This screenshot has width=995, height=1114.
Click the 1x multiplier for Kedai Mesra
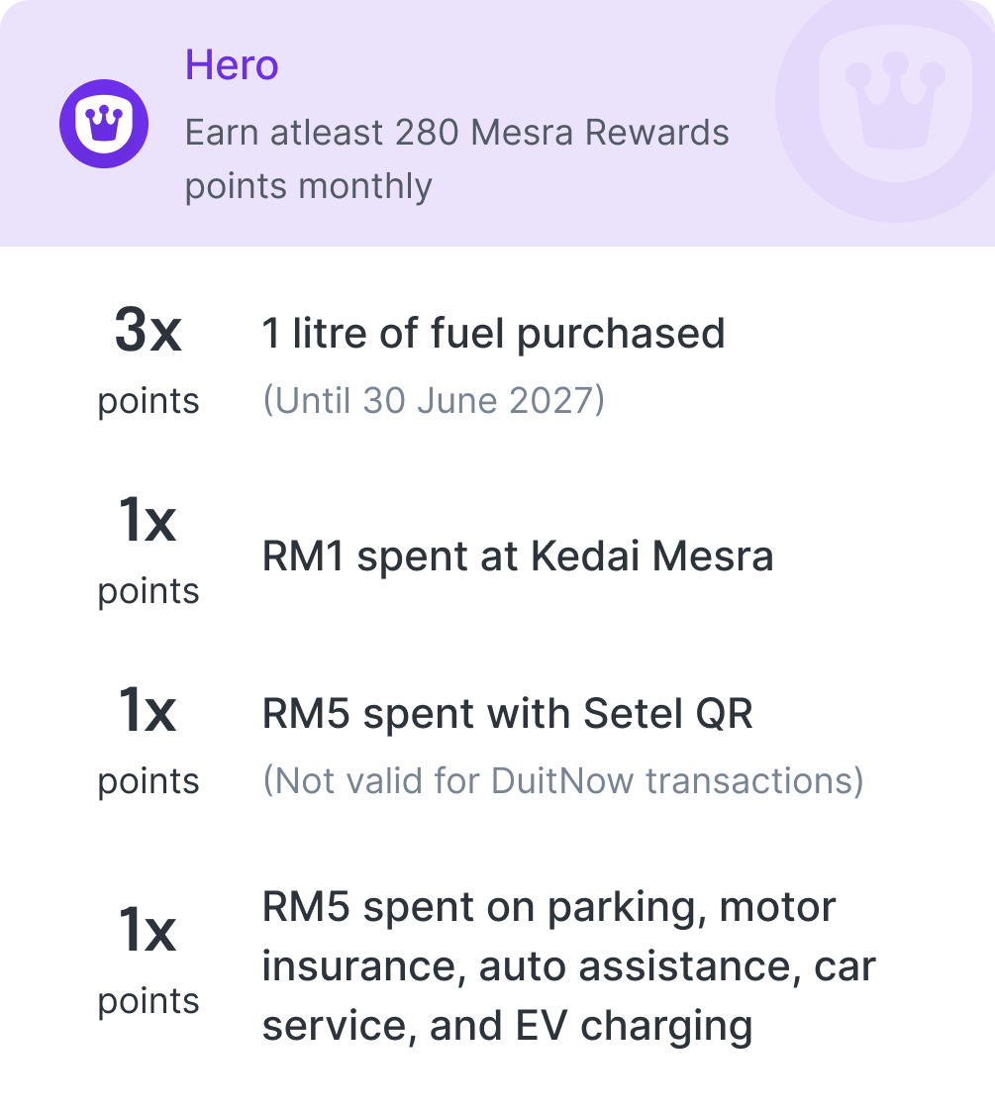(148, 519)
